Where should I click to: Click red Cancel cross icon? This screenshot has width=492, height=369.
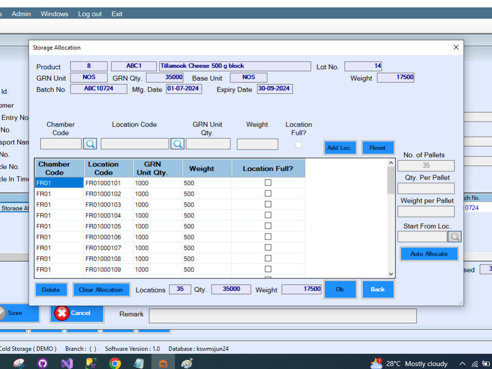click(x=62, y=313)
